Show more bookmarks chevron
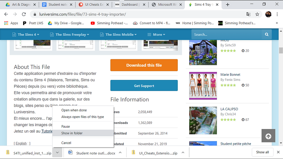The height and width of the screenshot is (159, 283). pyautogui.click(x=277, y=23)
